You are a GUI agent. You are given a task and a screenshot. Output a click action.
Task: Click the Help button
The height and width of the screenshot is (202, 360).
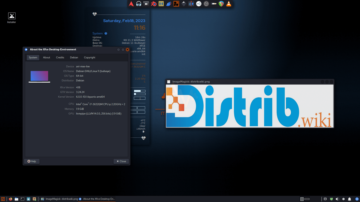pos(32,161)
